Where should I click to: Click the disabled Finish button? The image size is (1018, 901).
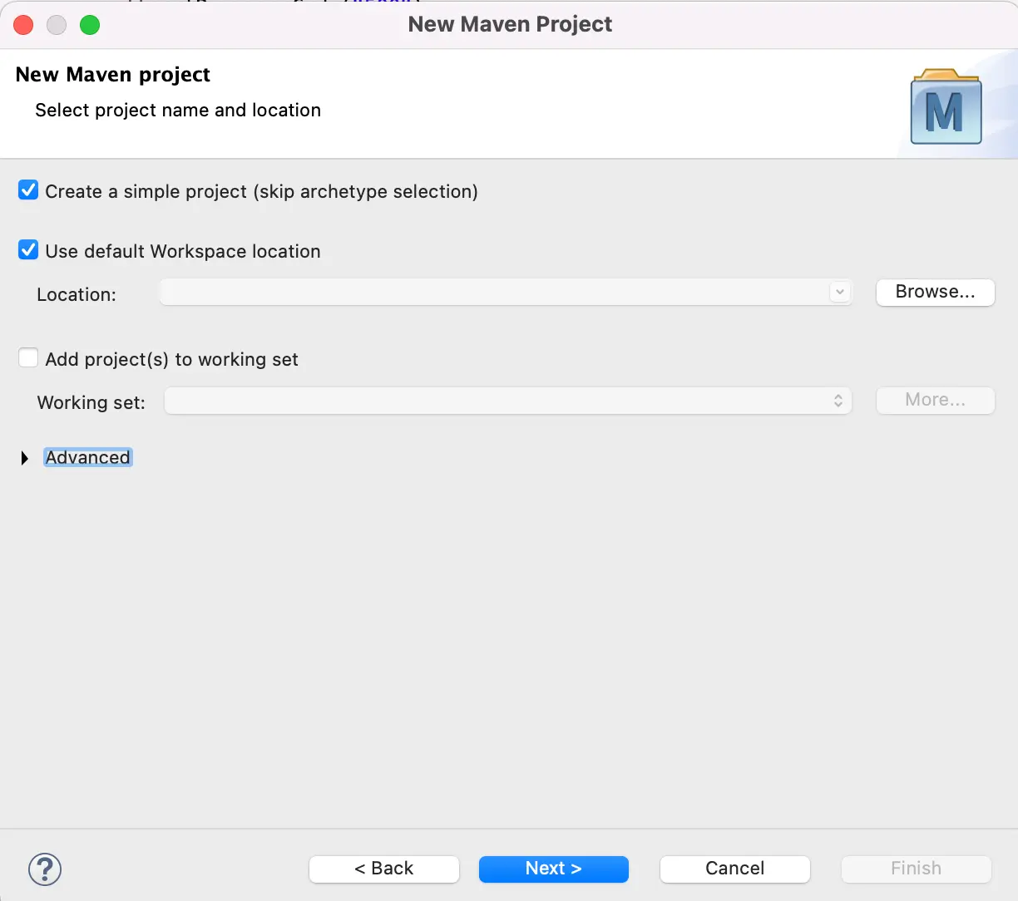tap(915, 869)
